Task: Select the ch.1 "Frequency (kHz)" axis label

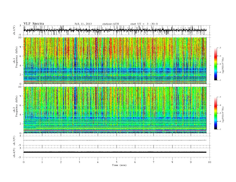Action: click(17, 57)
